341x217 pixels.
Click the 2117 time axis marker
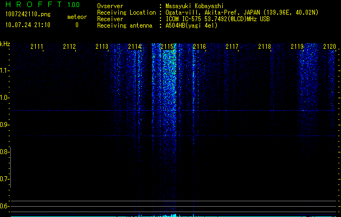point(232,46)
